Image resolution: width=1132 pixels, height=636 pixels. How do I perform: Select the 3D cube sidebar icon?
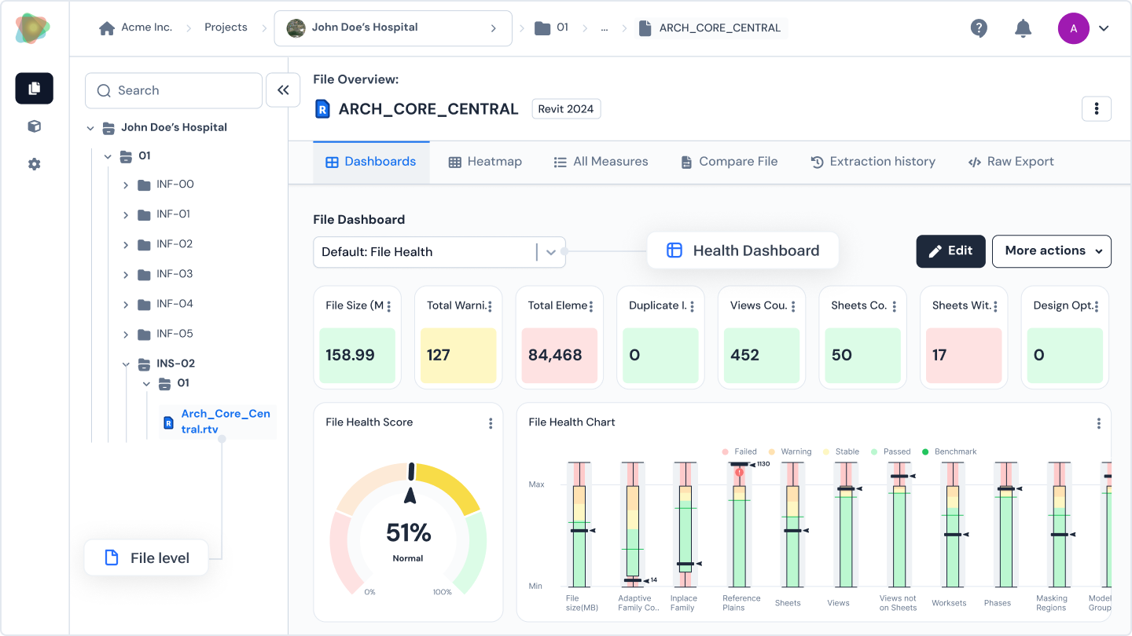point(34,126)
